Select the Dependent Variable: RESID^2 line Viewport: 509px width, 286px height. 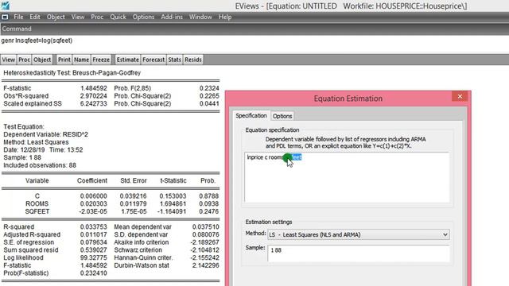[x=46, y=134]
